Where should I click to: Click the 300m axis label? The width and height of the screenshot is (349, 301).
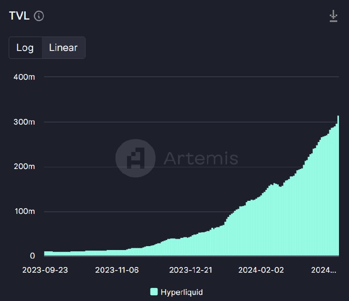coord(24,122)
